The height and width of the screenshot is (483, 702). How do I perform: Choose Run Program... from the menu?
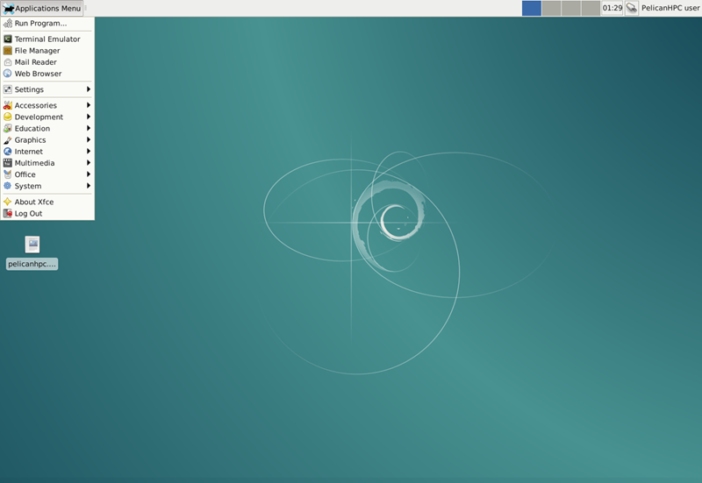point(47,24)
